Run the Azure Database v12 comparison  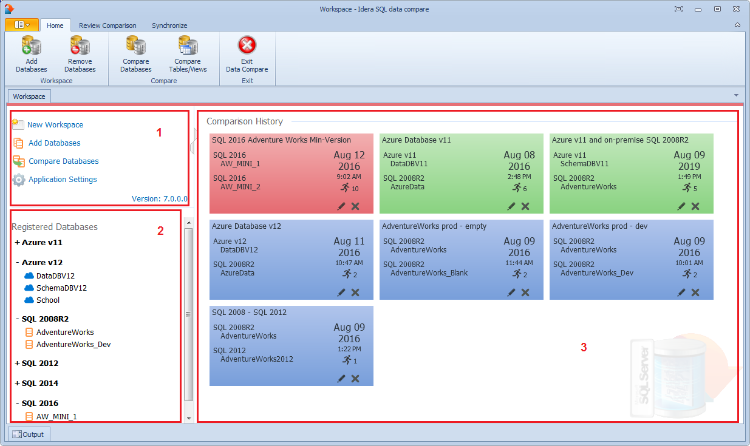click(347, 274)
